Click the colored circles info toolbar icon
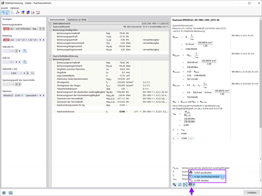Image resolution: width=262 pixels, height=196 pixels. pos(23,12)
